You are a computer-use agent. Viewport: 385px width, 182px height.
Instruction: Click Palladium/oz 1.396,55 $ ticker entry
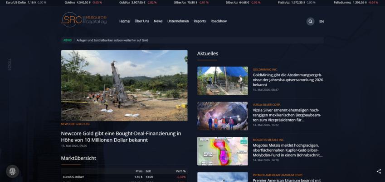pyautogui.click(x=356, y=2)
